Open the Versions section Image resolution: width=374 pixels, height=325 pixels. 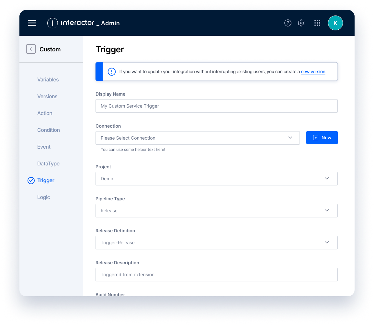(47, 96)
